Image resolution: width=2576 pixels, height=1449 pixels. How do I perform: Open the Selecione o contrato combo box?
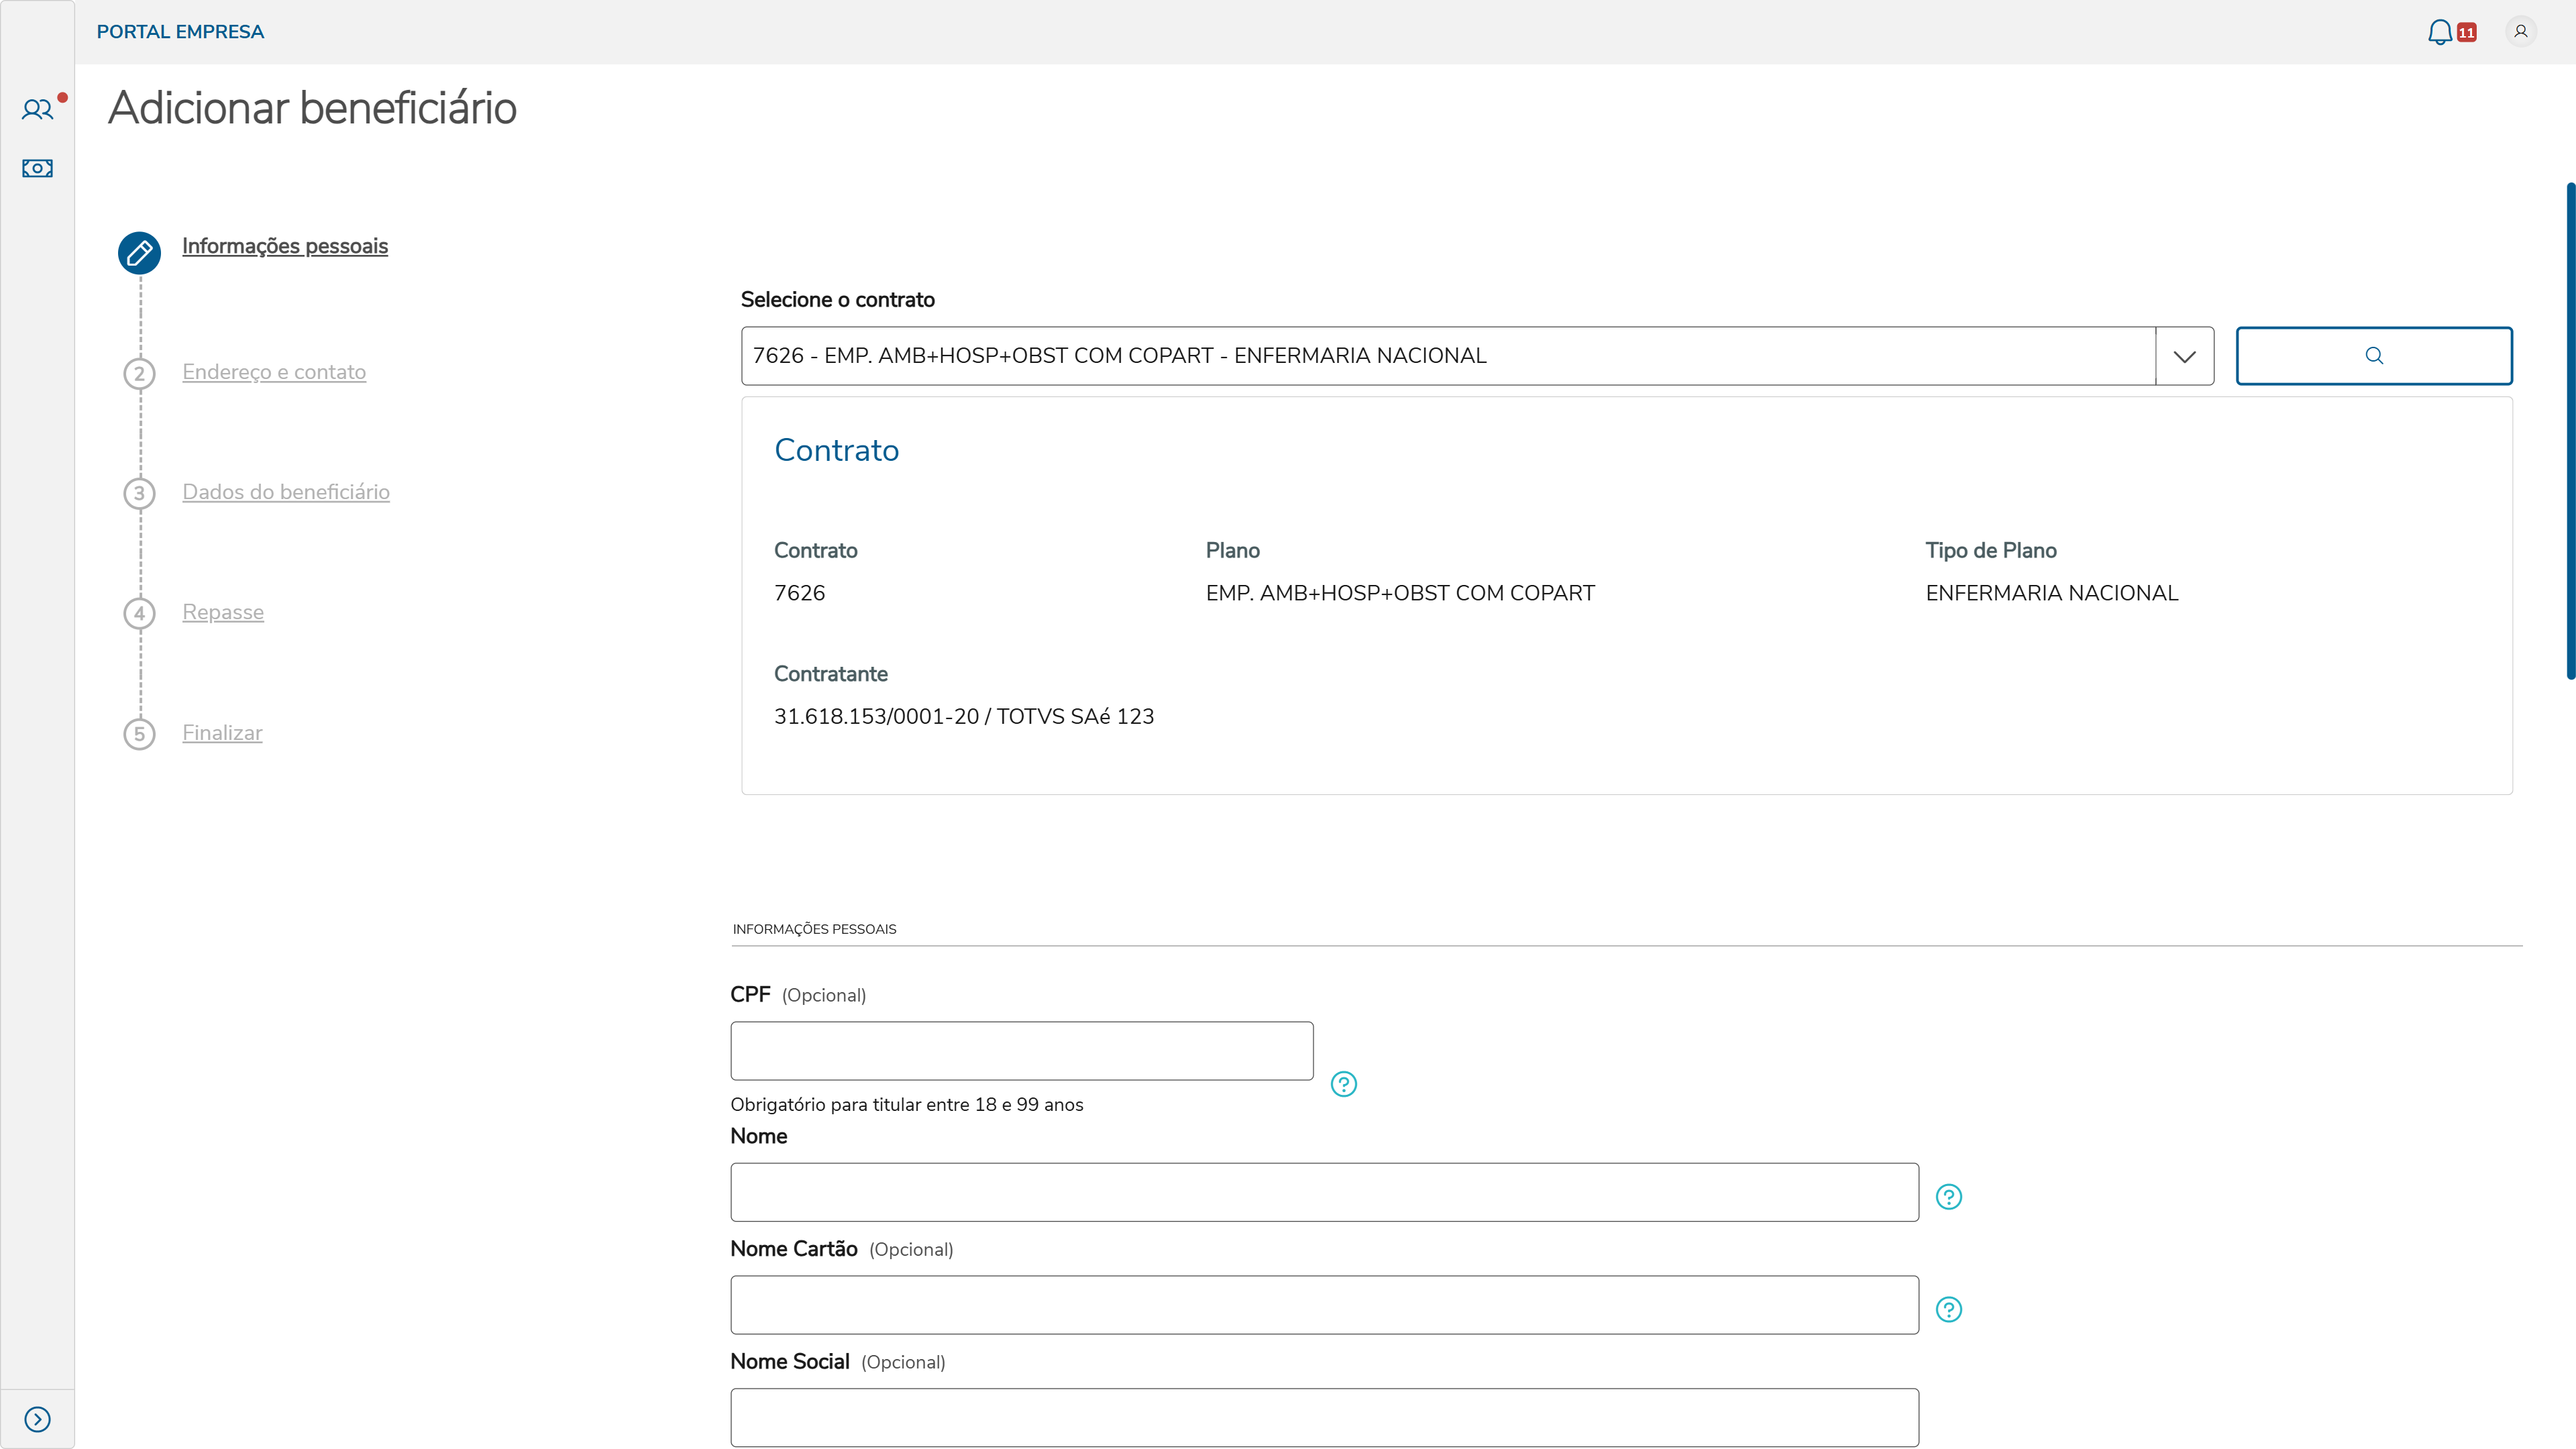tap(1447, 356)
